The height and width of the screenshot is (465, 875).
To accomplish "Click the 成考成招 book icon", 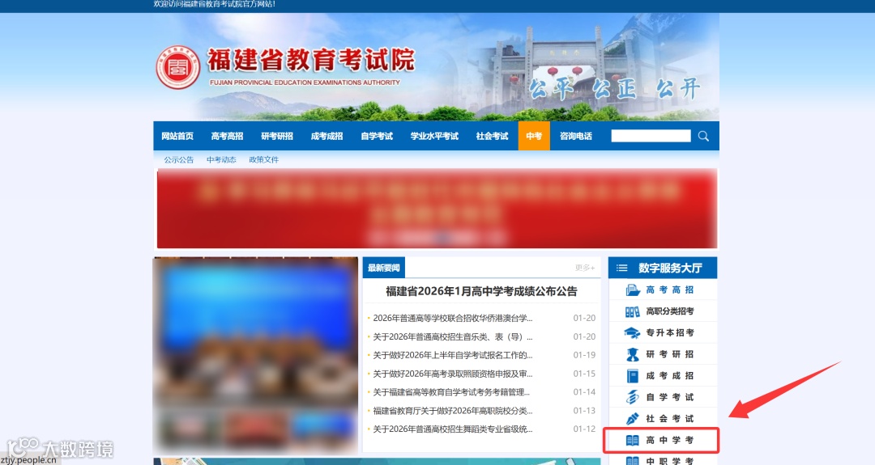I will click(x=632, y=376).
